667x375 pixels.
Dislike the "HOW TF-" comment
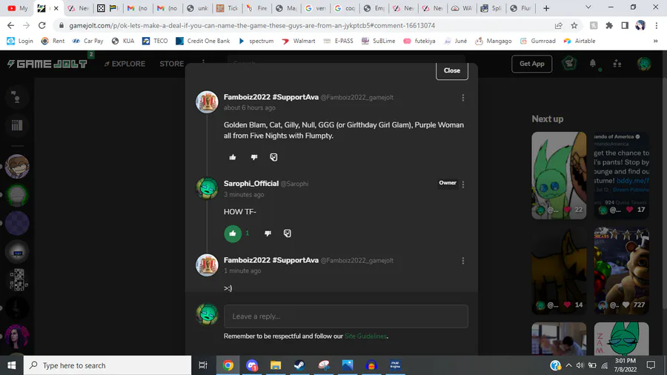[268, 233]
